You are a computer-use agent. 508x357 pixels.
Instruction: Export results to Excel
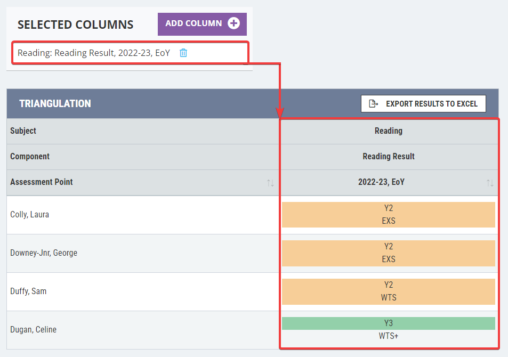point(423,104)
